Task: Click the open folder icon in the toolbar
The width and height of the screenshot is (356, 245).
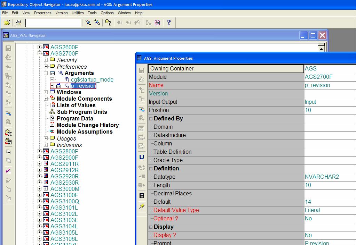Action: pos(7,23)
